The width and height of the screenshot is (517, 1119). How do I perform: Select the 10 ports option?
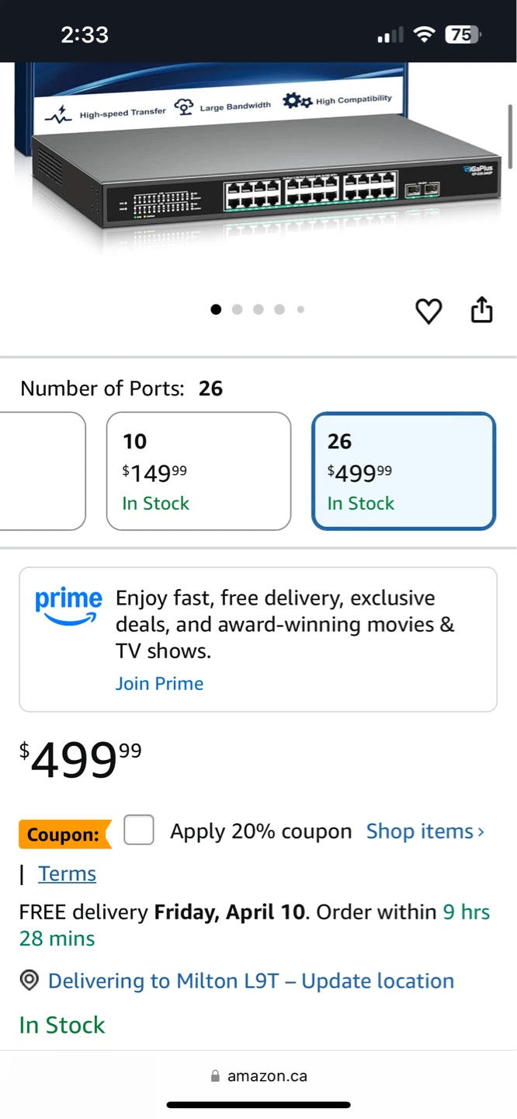pyautogui.click(x=199, y=471)
